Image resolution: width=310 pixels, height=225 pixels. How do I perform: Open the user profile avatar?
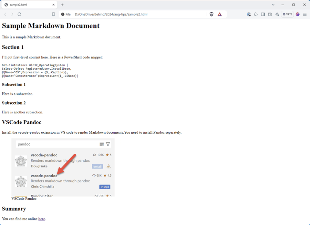297,14
